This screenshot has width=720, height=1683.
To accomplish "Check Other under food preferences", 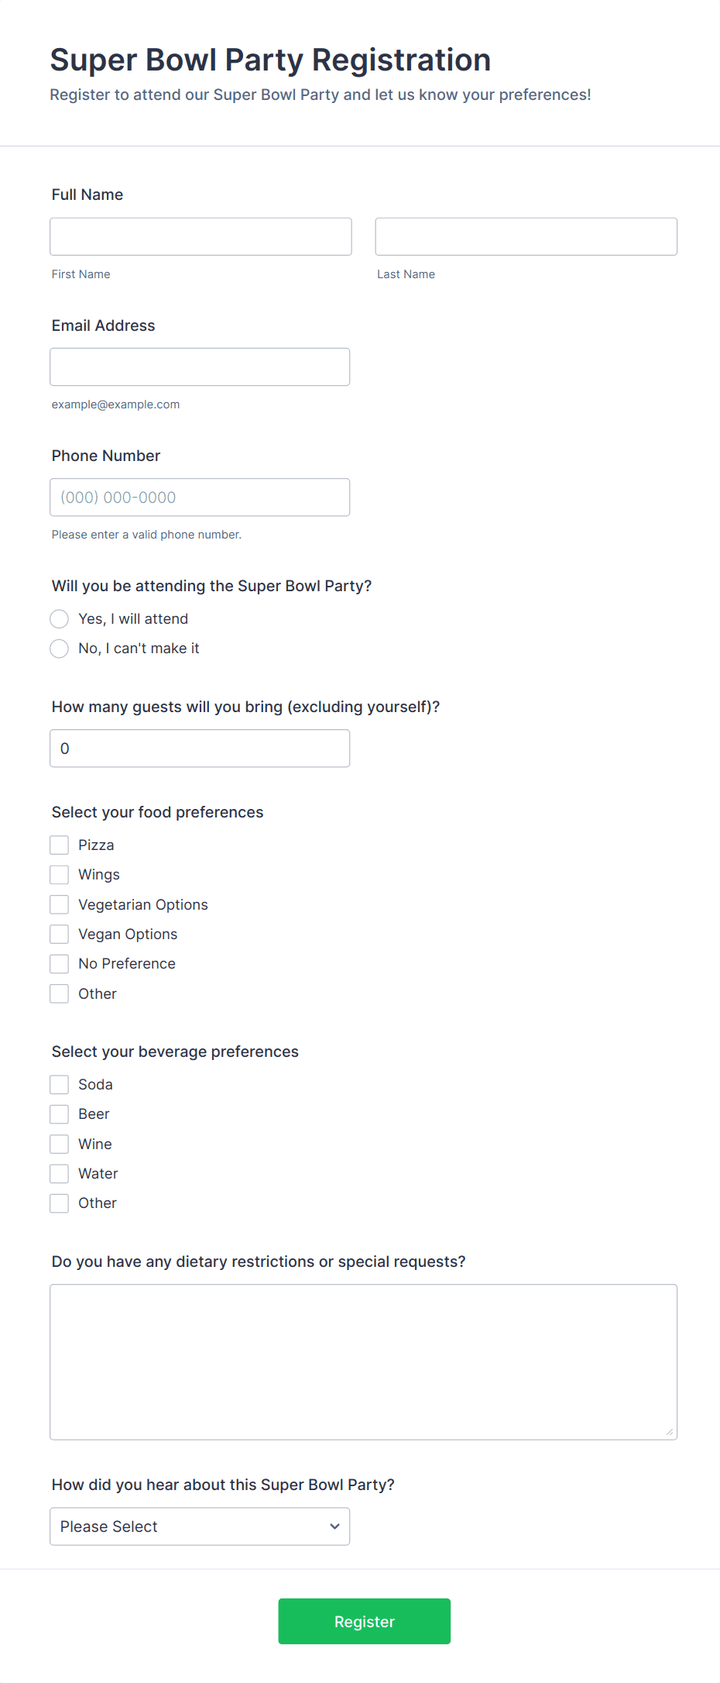I will click(59, 993).
